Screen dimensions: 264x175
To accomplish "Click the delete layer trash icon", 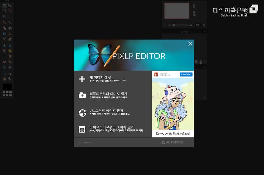I will point(200,62).
